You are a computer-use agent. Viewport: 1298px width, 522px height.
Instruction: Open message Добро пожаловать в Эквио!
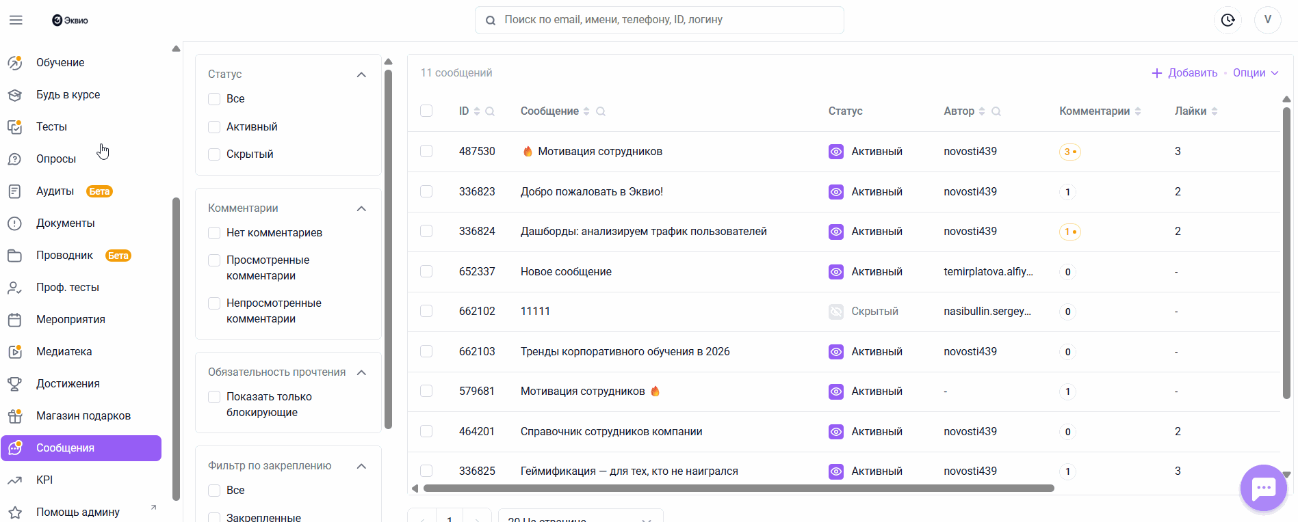(x=591, y=192)
